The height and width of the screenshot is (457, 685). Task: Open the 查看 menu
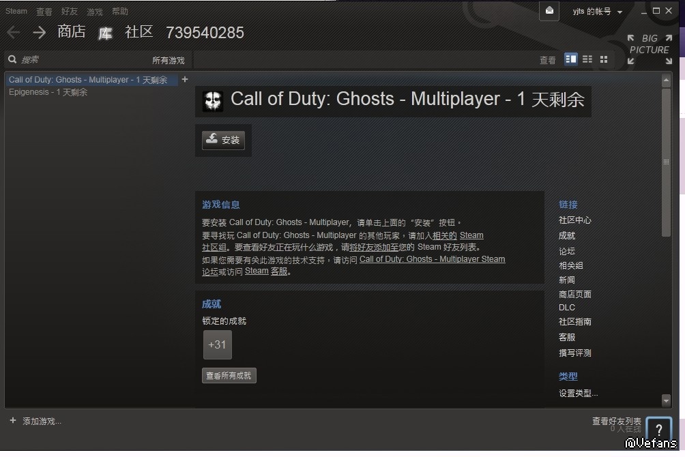pyautogui.click(x=44, y=12)
